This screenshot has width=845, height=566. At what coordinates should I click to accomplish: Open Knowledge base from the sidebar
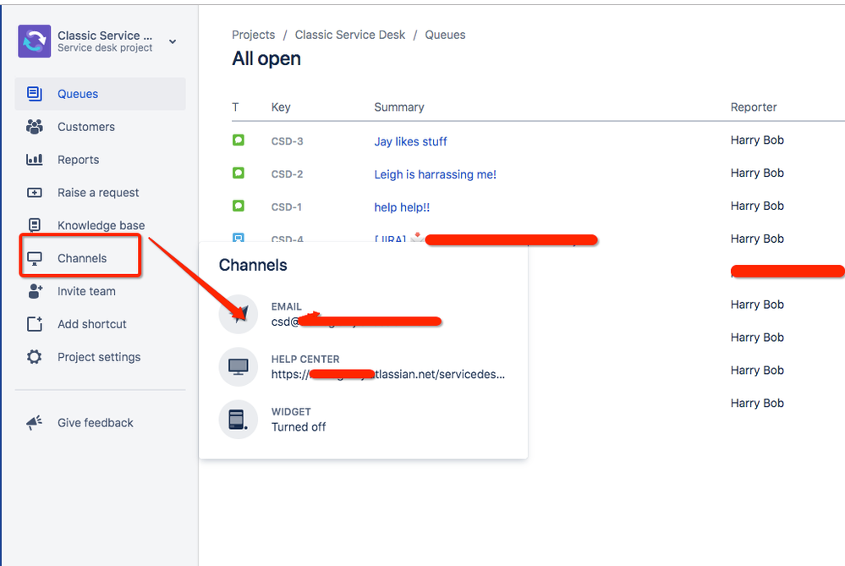101,225
